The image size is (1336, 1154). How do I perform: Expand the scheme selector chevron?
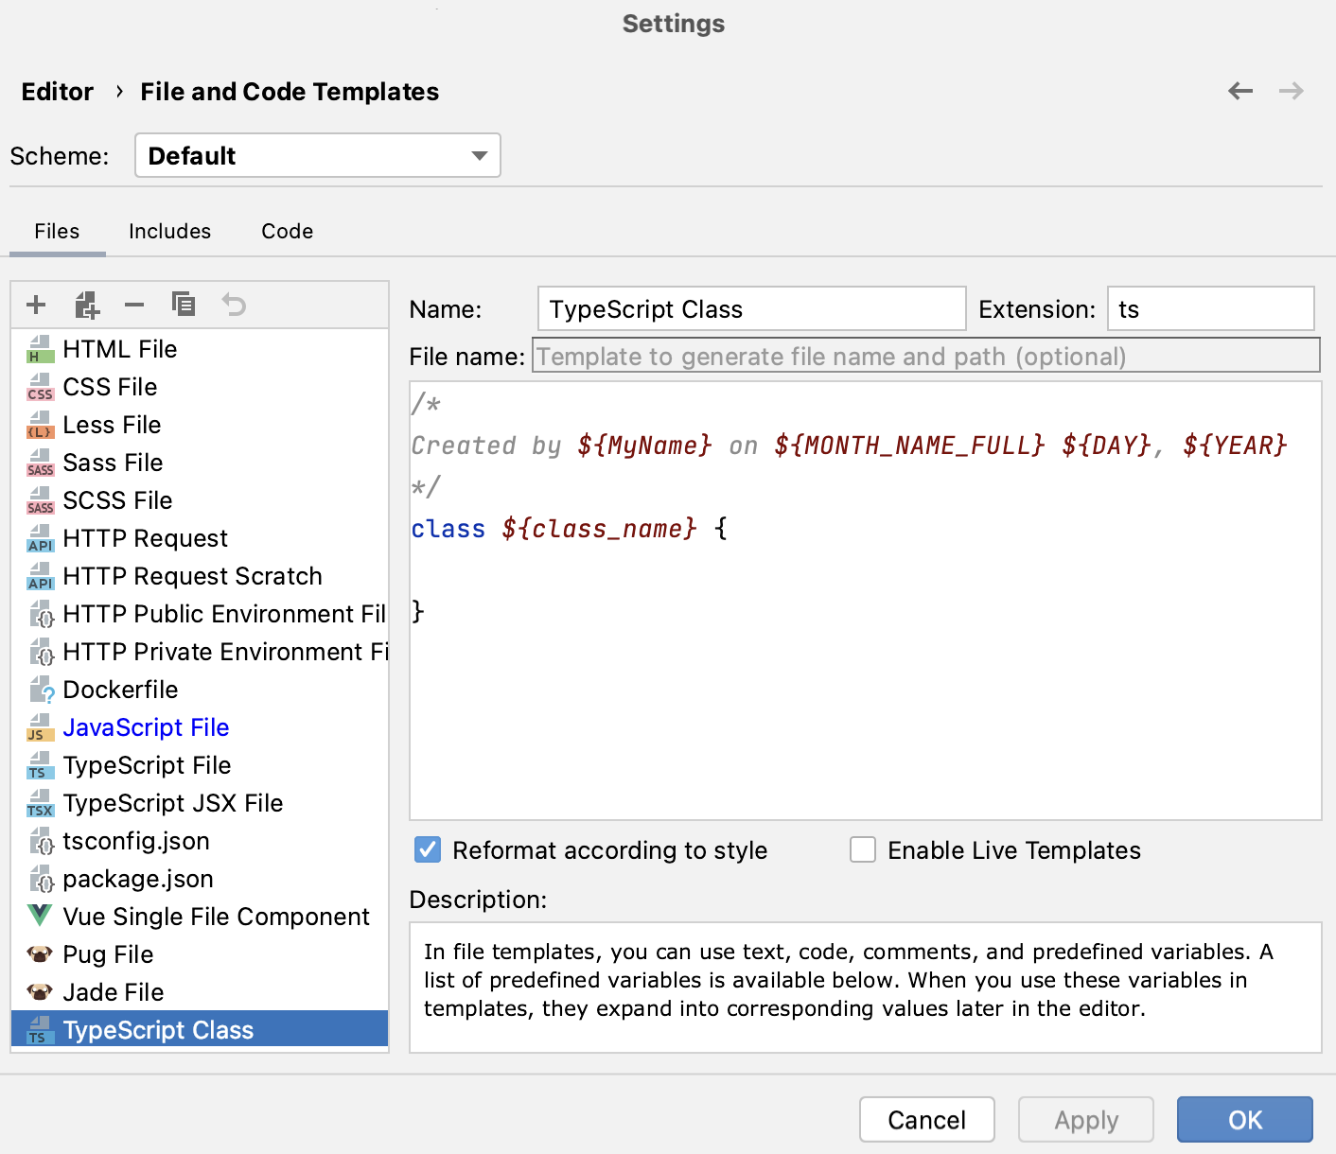pos(481,155)
